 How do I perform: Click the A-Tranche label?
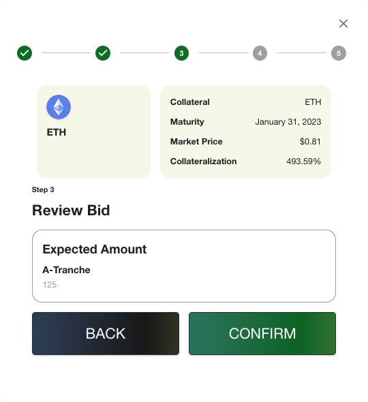coord(66,270)
